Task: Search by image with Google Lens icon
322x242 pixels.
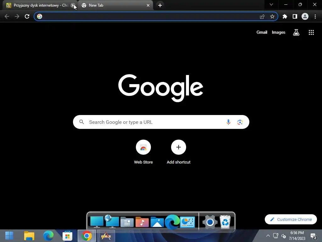Action: 240,122
